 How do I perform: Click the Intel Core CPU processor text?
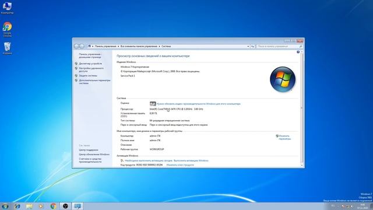(x=176, y=109)
